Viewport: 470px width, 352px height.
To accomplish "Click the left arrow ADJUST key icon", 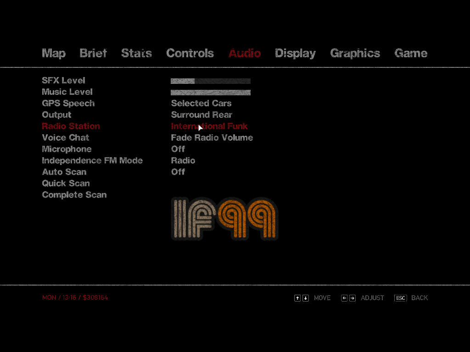I will pos(344,298).
